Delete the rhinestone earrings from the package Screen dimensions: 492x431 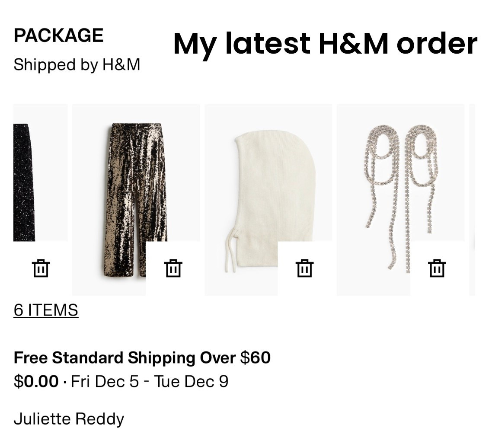pyautogui.click(x=437, y=268)
